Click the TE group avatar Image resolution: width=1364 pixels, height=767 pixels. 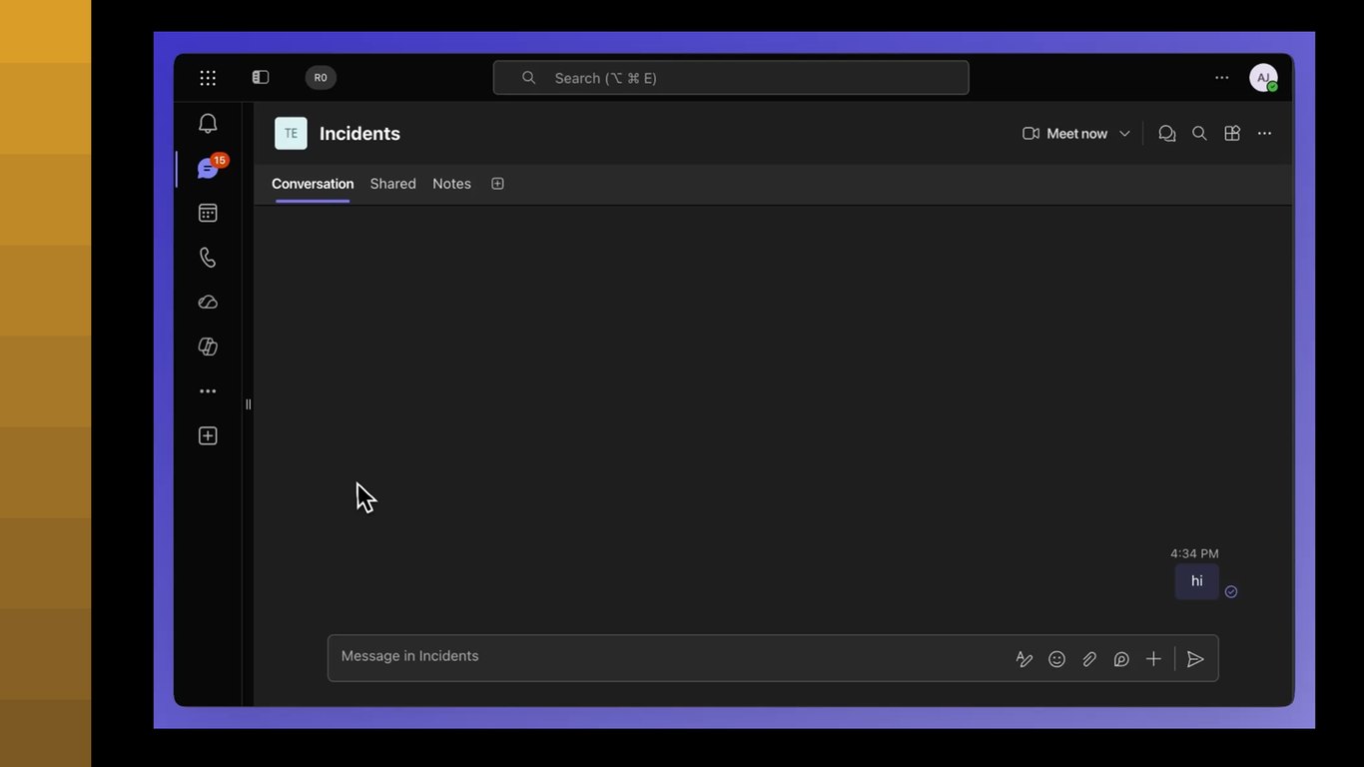(291, 134)
